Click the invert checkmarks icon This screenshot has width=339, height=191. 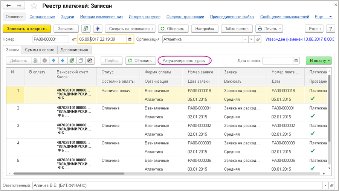[90, 61]
